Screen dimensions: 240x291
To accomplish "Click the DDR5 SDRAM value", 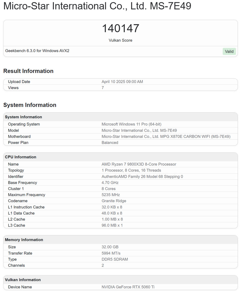I will [115, 259].
